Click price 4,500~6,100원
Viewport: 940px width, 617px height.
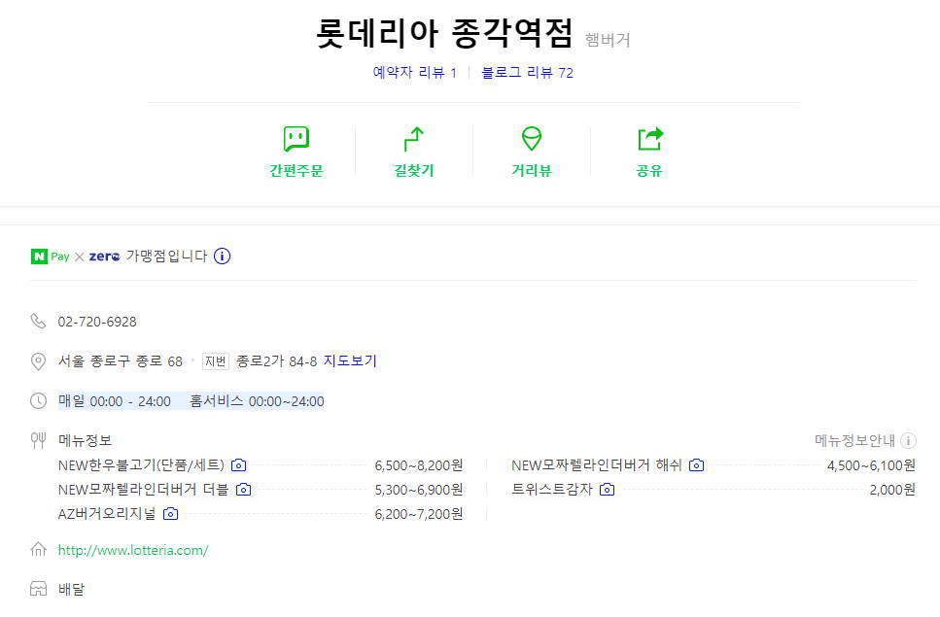(x=871, y=465)
